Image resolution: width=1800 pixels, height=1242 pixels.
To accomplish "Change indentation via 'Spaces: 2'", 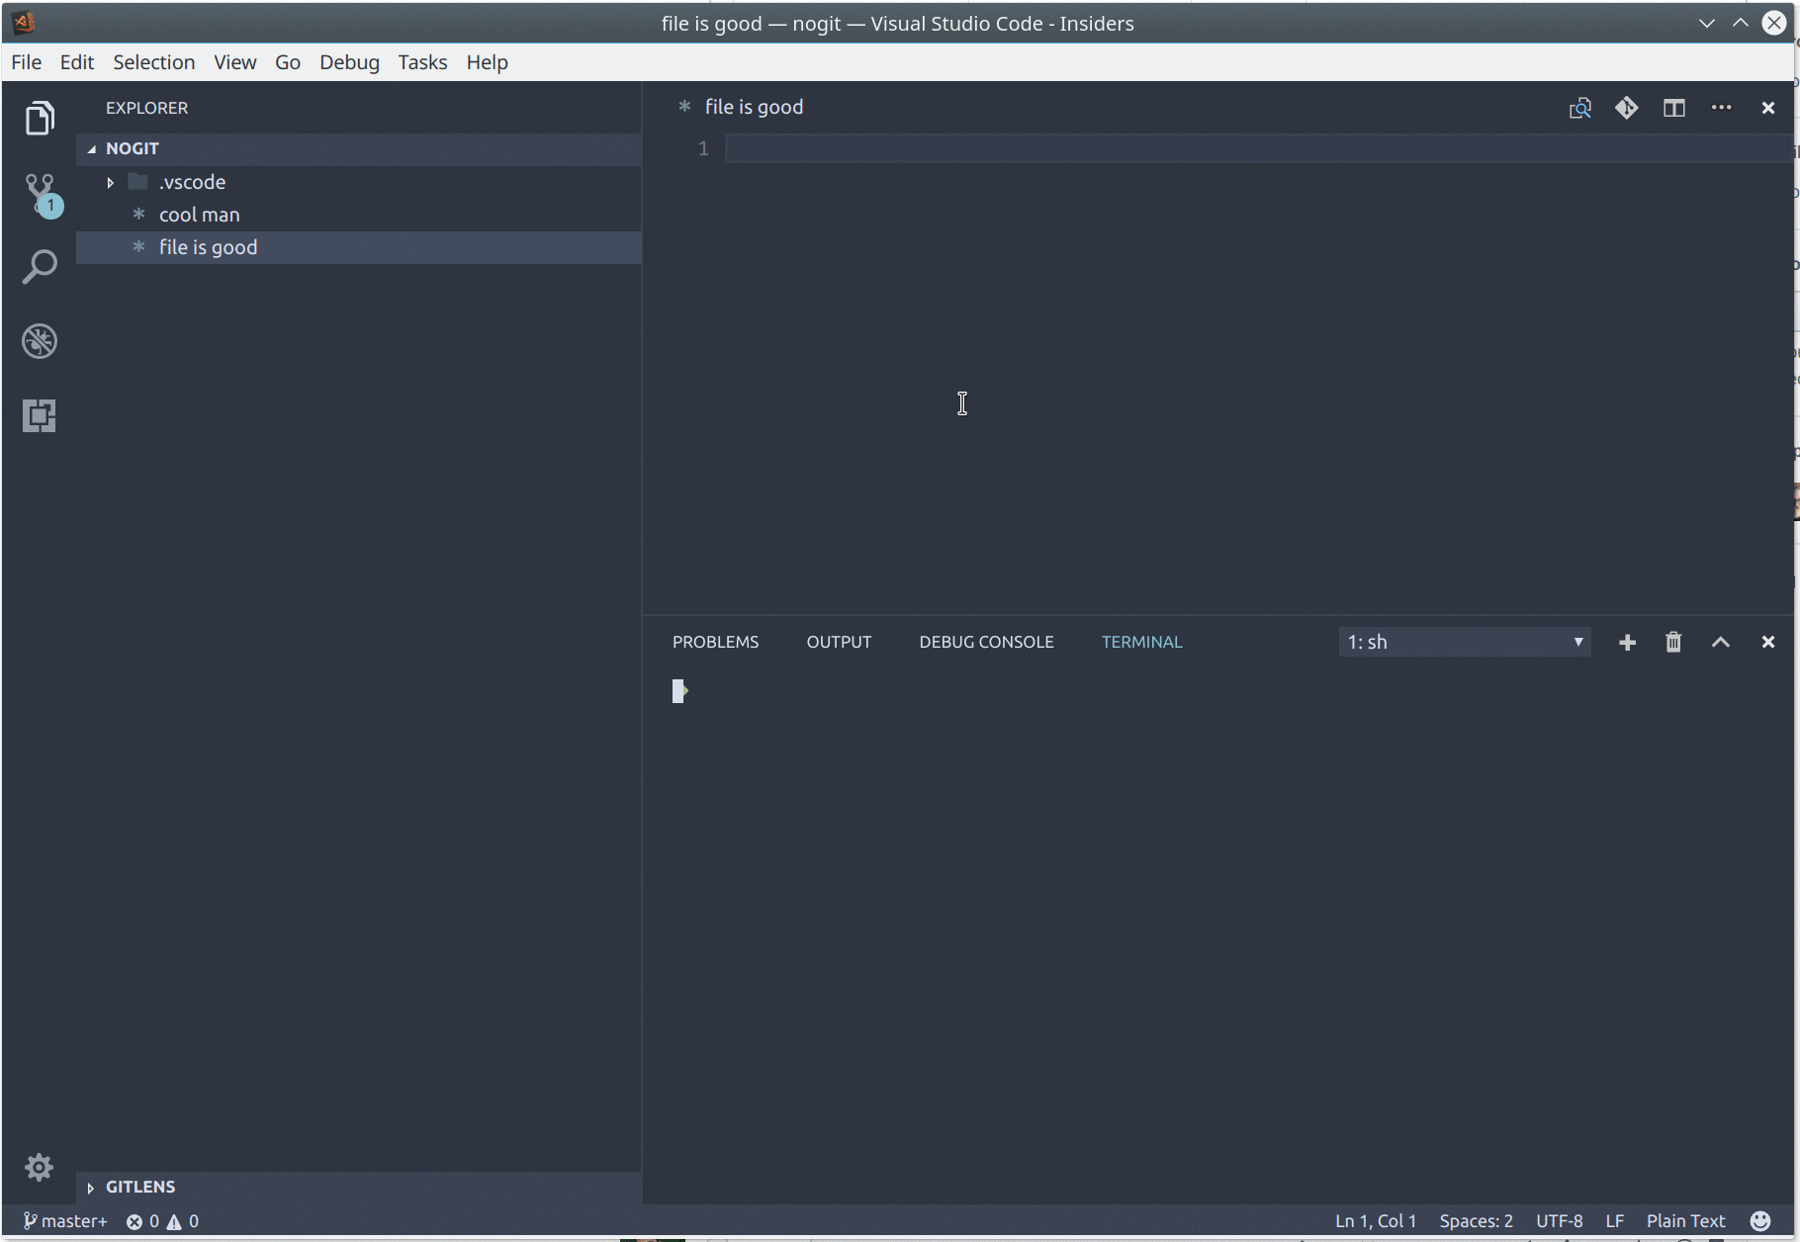I will point(1476,1221).
